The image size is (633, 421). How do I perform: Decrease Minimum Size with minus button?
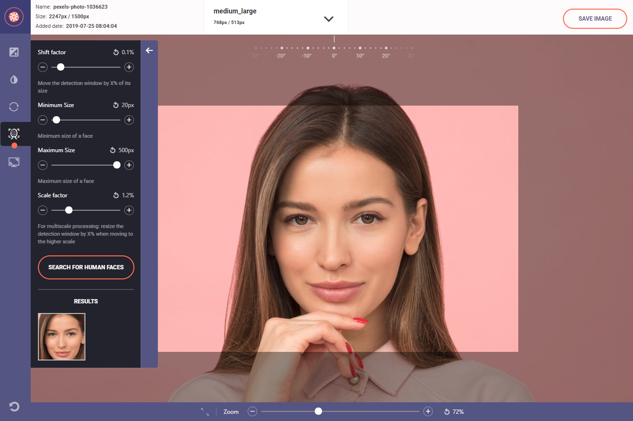(43, 120)
